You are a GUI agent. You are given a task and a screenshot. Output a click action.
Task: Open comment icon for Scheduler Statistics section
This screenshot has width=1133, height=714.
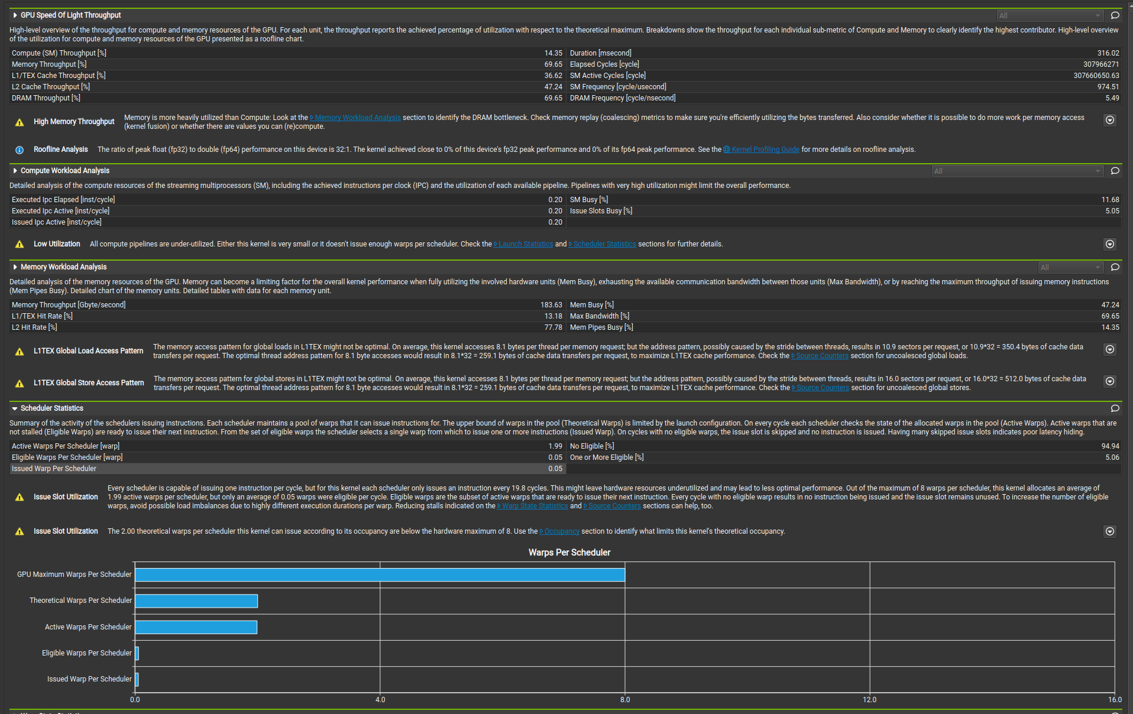(1115, 408)
